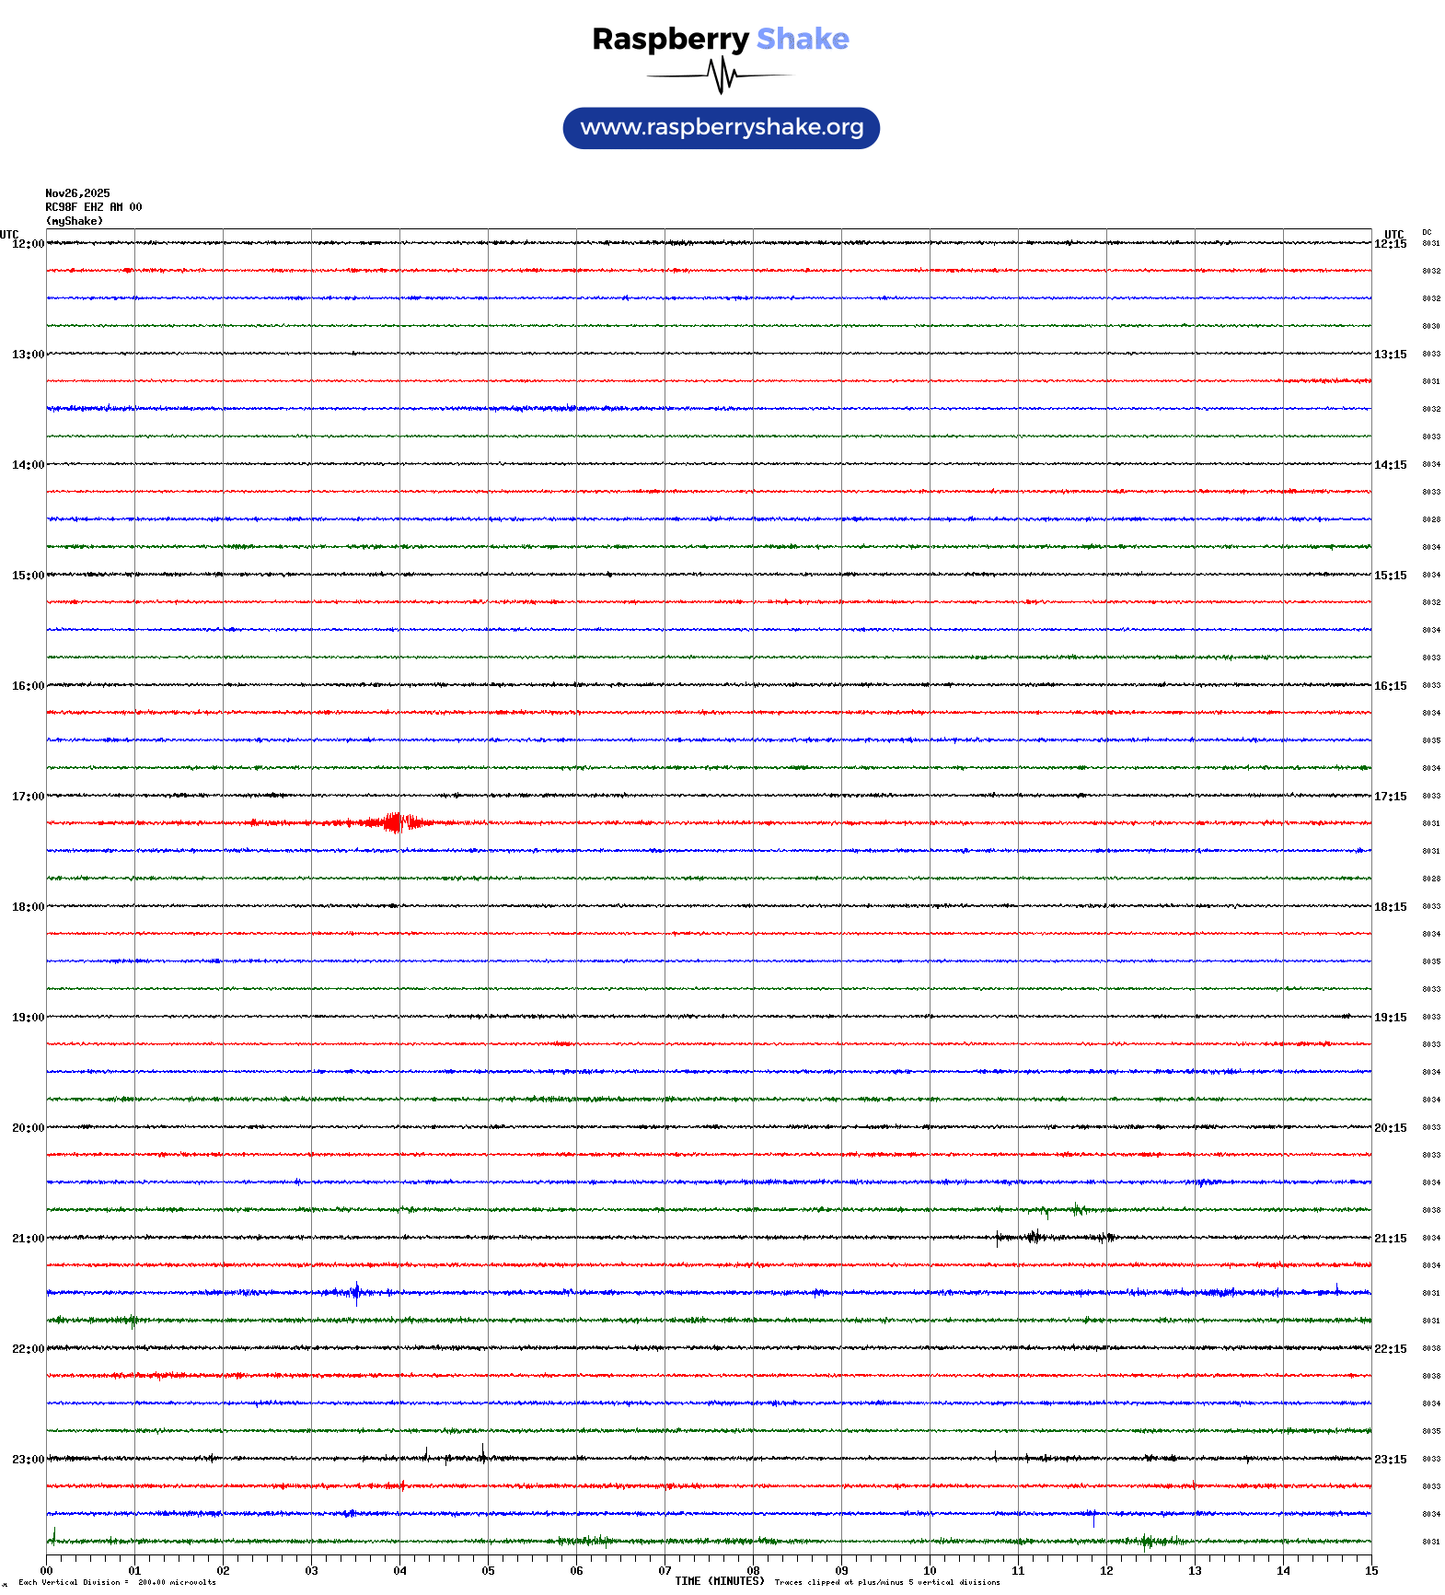Viewport: 1445px width, 1595px height.
Task: Click the Traces clipped note at bottom
Action: [887, 1583]
